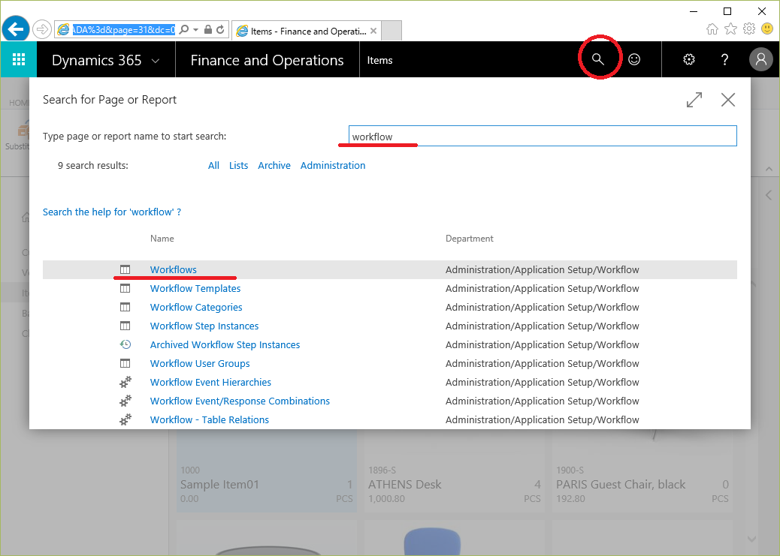Viewport: 780px width, 556px height.
Task: Click the address bar search magnifier
Action: pos(183,30)
